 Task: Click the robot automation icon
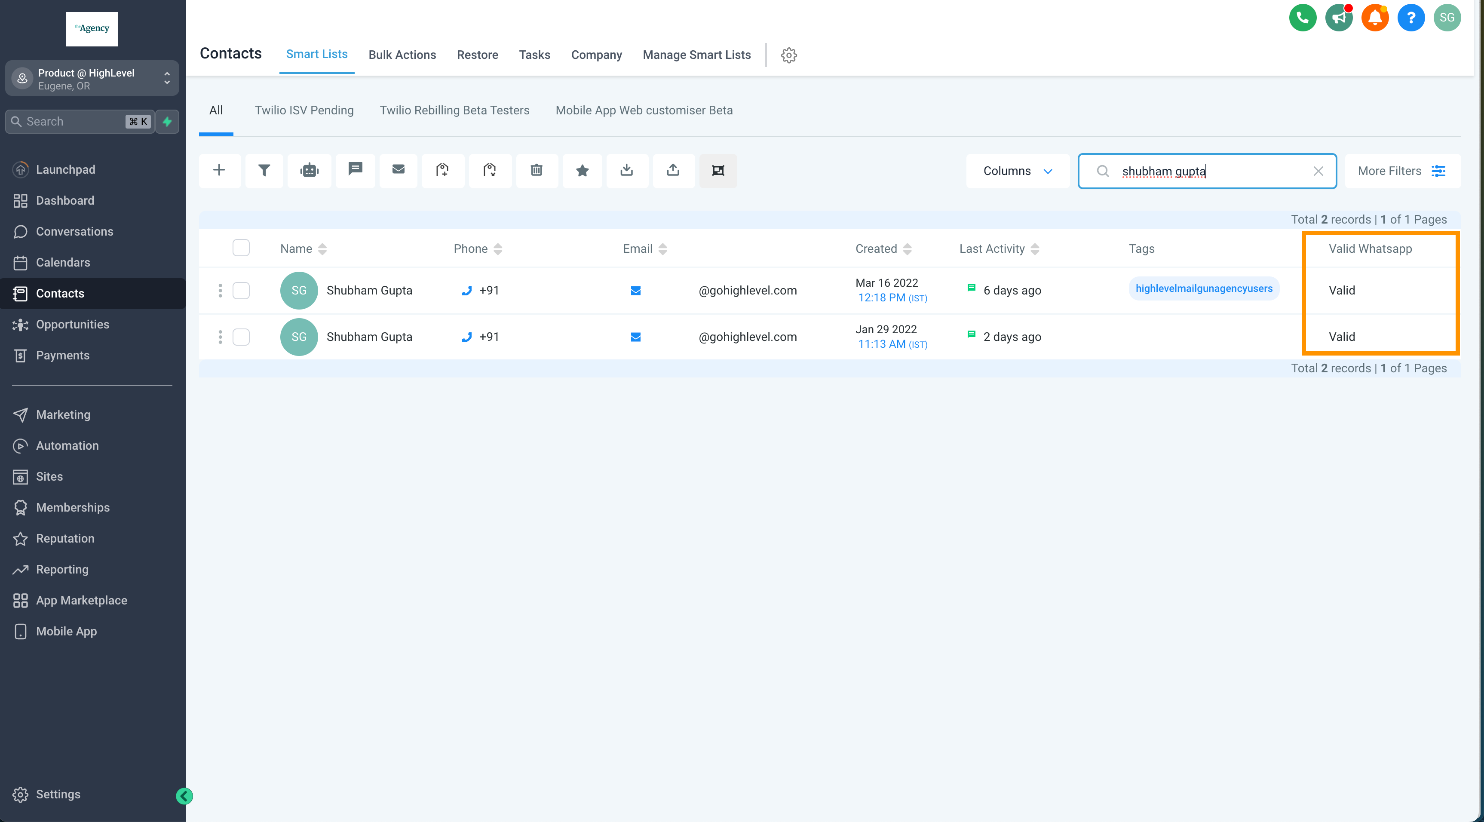click(x=310, y=171)
